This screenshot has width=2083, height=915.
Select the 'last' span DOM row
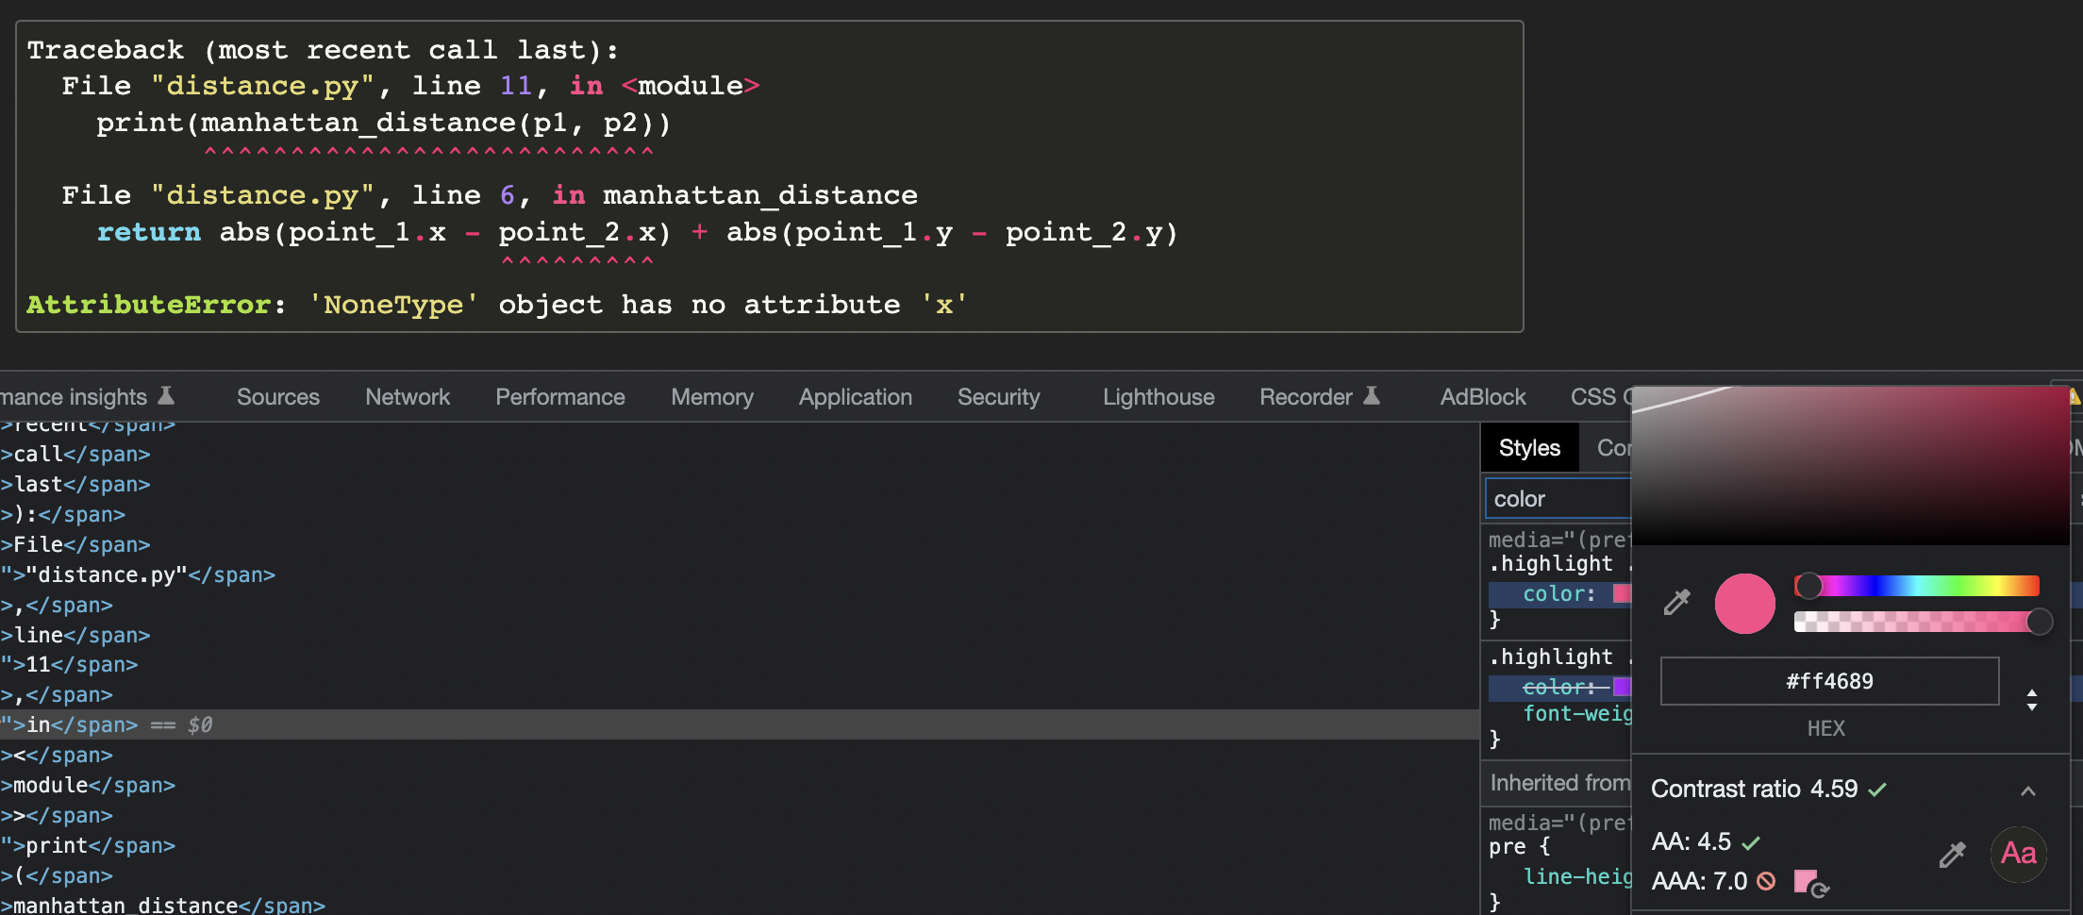coord(740,484)
